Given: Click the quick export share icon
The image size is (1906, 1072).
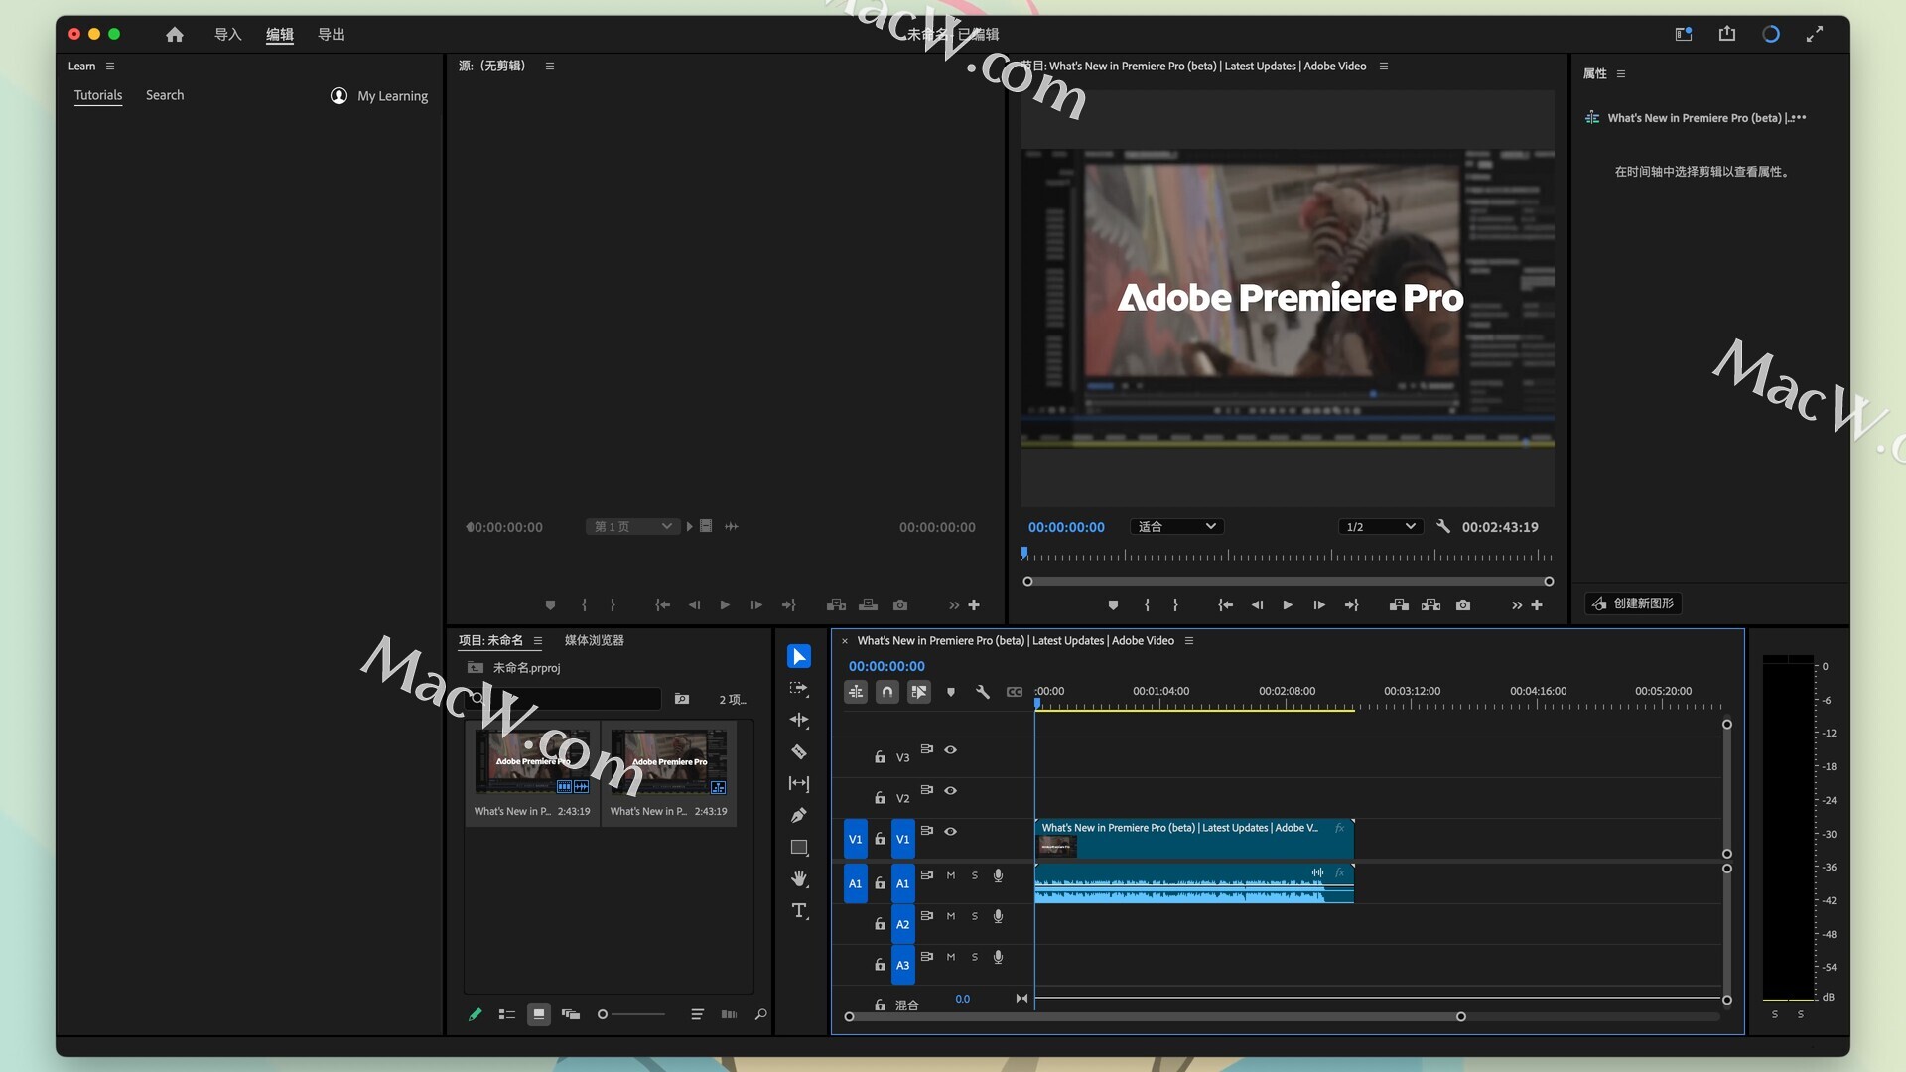Looking at the screenshot, I should pos(1727,34).
